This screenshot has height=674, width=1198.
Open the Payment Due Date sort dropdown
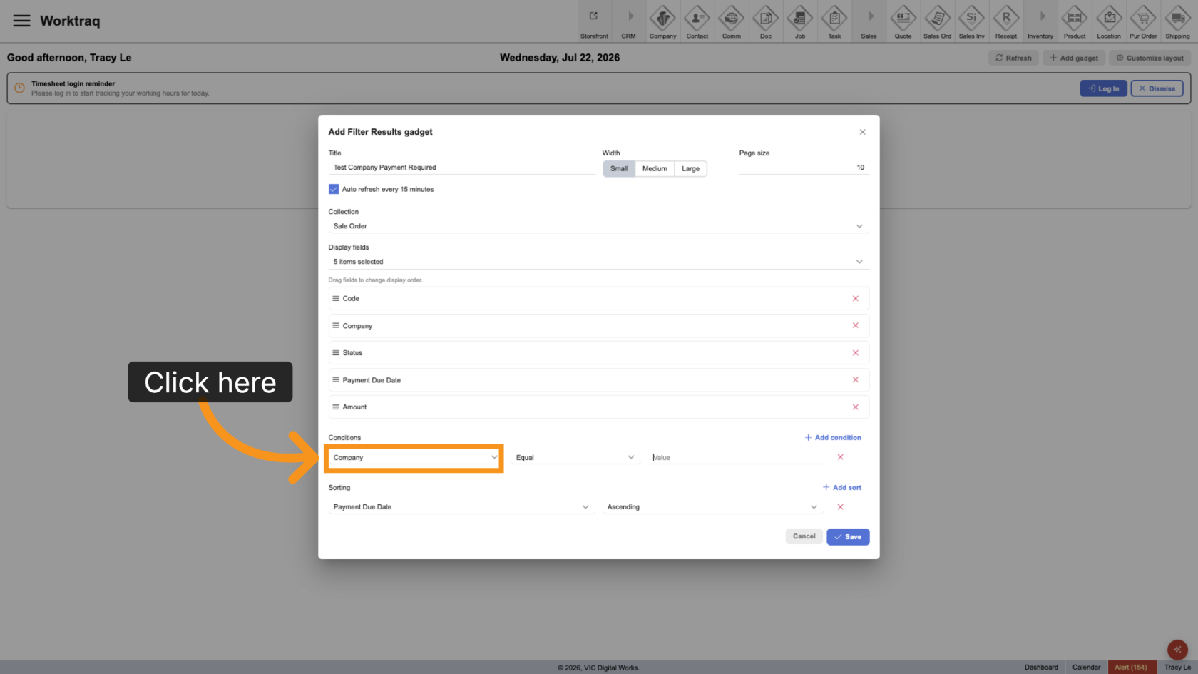point(461,507)
